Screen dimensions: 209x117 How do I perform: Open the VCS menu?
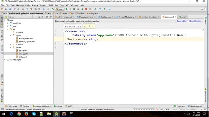(68, 5)
